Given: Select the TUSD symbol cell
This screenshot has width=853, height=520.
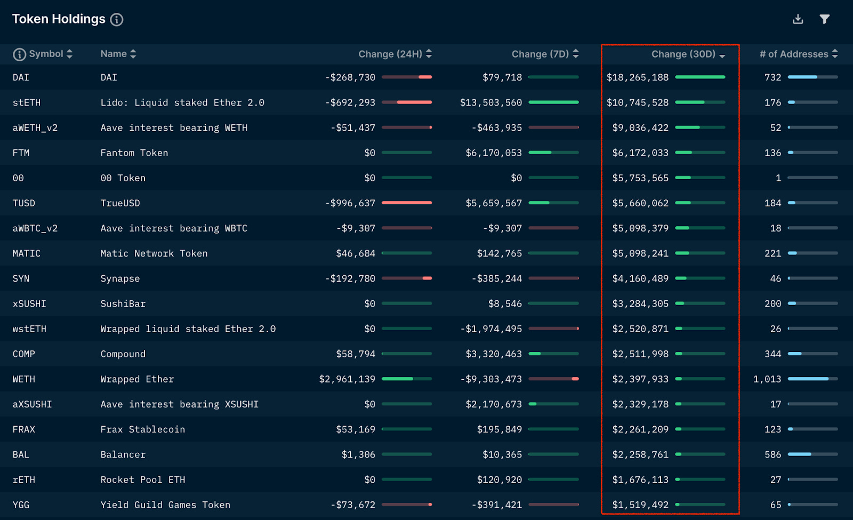Looking at the screenshot, I should pos(24,203).
